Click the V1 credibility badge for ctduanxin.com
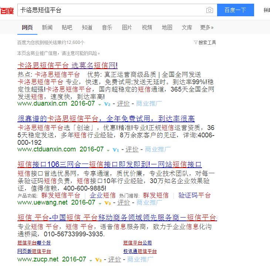This screenshot has width=270, height=267. click(116, 150)
